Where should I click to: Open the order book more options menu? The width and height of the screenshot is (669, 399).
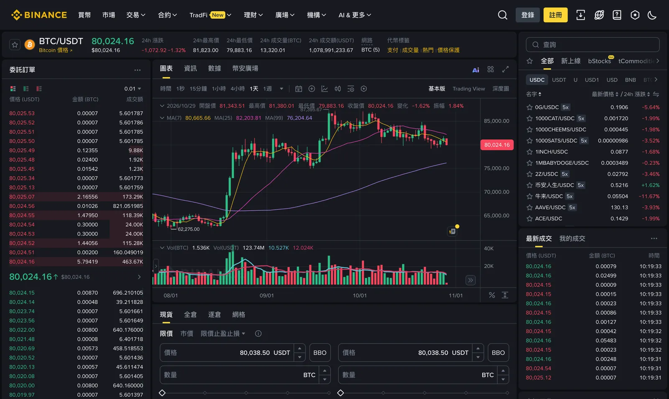[x=138, y=70]
